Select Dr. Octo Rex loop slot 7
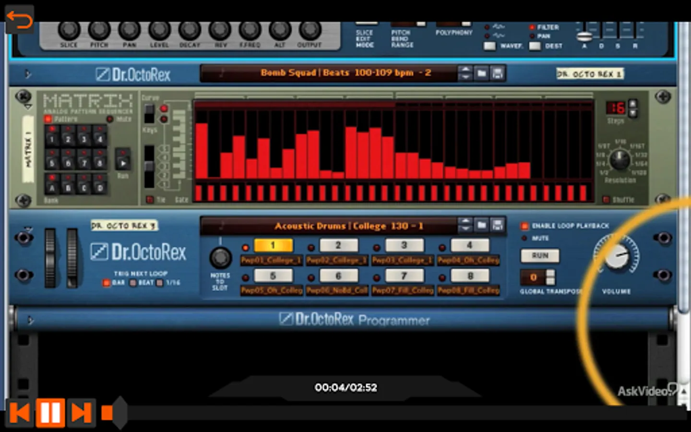This screenshot has height=432, width=691. [x=404, y=276]
